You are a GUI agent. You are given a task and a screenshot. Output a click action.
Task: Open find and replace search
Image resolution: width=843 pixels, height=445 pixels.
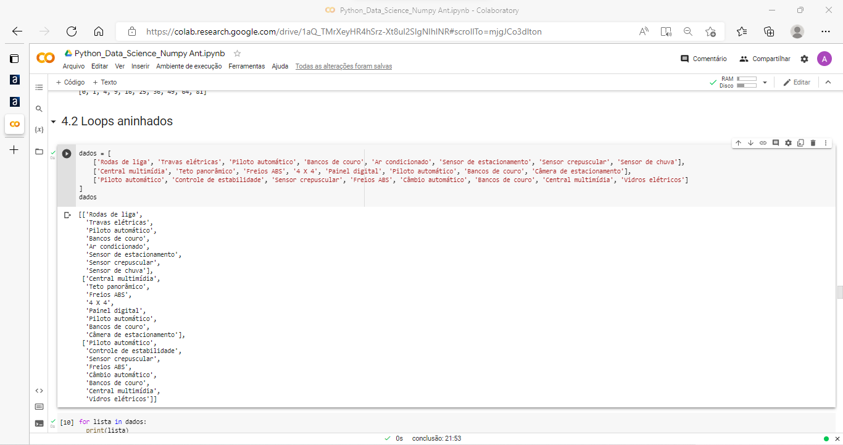[39, 109]
